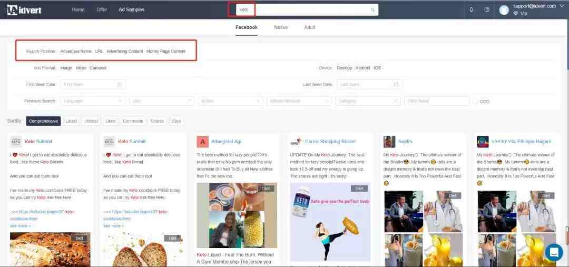The width and height of the screenshot is (569, 267).
Task: Sort results by Days
Action: 176,121
